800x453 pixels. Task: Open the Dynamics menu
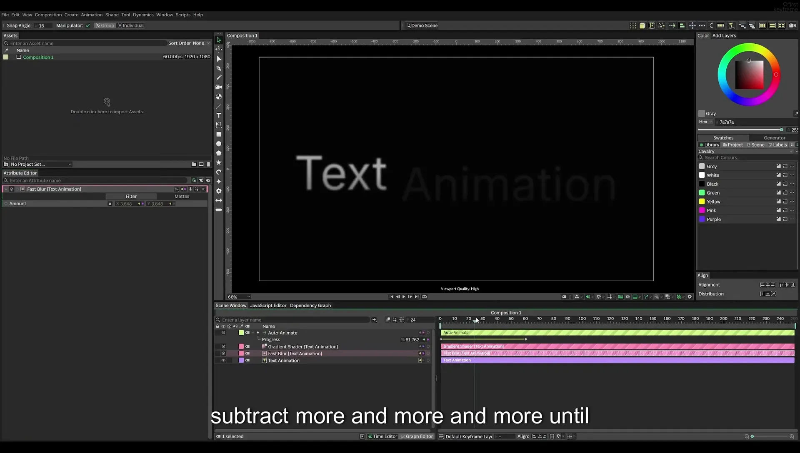tap(143, 15)
